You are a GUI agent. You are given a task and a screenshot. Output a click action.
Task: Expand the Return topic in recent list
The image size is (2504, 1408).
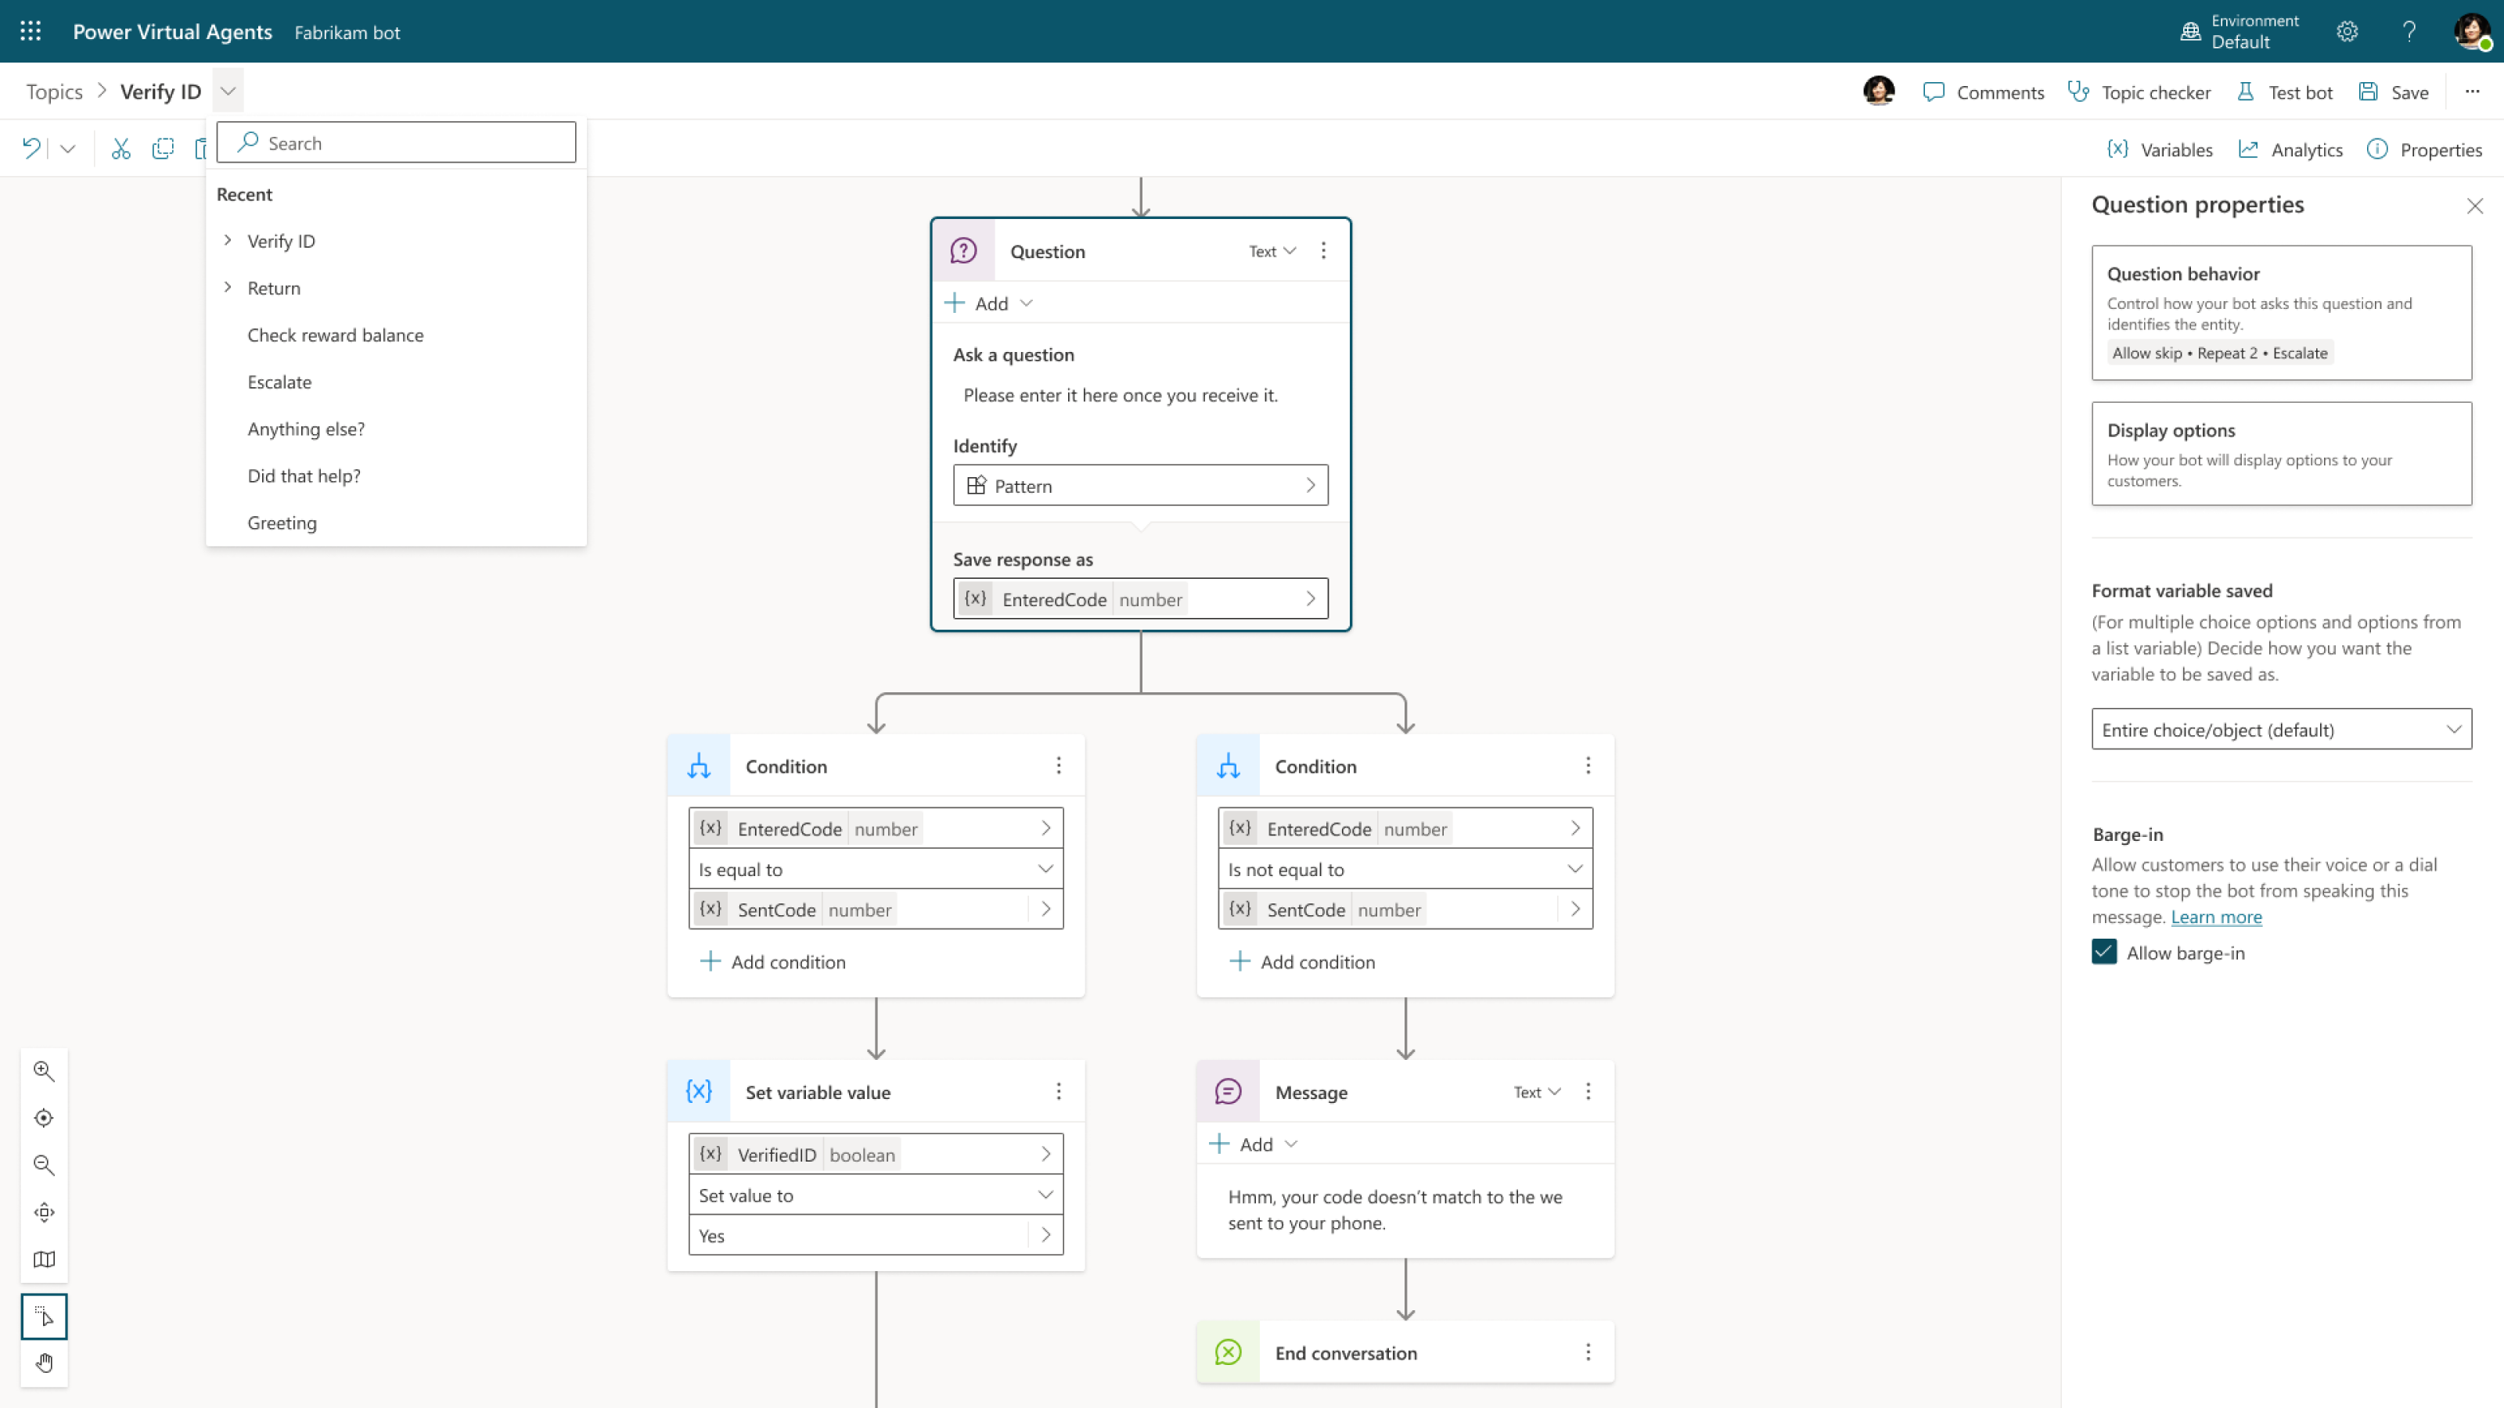(x=227, y=287)
